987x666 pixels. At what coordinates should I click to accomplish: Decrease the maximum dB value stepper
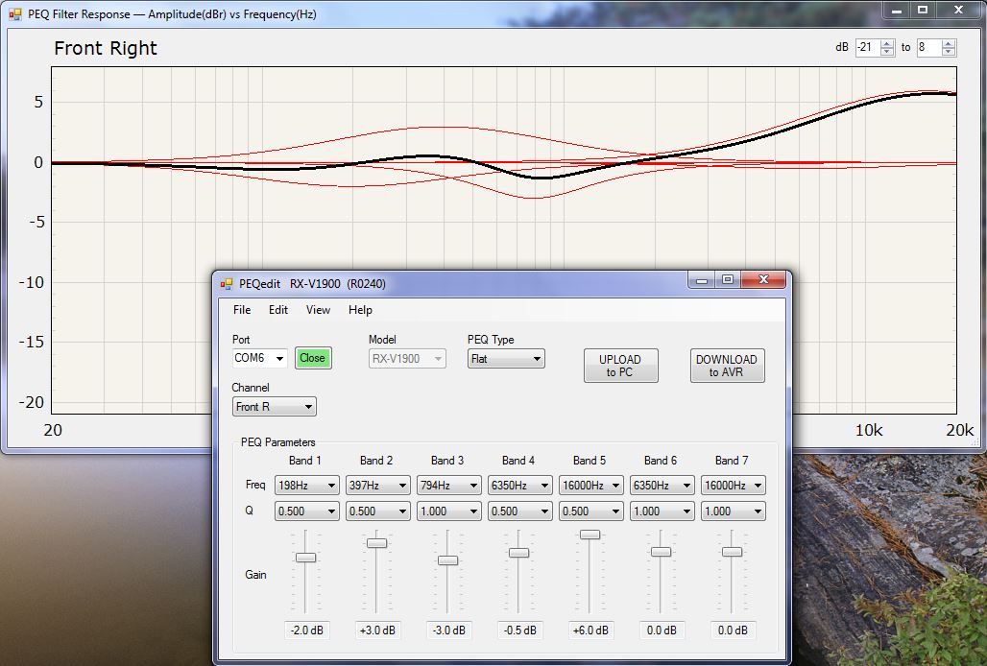(949, 52)
